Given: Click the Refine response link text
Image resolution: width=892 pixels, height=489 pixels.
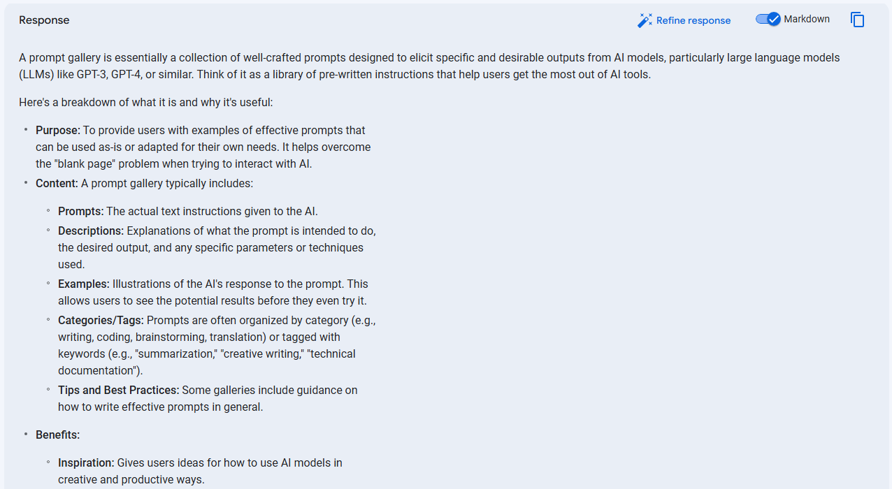Looking at the screenshot, I should click(693, 20).
